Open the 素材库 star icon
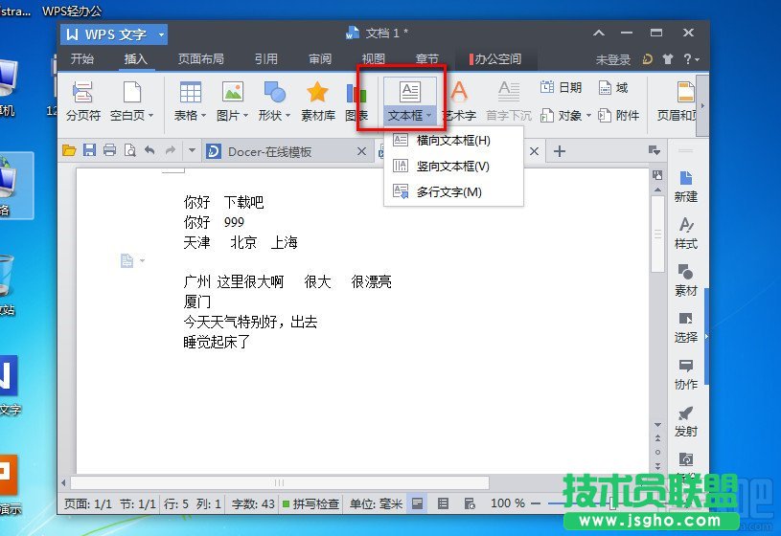The height and width of the screenshot is (536, 781). coord(318,101)
